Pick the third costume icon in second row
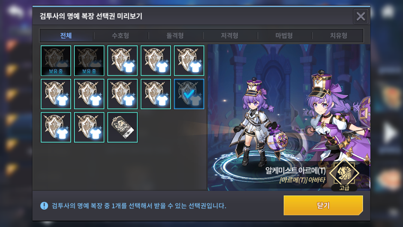This screenshot has width=403, height=227. tap(122, 94)
